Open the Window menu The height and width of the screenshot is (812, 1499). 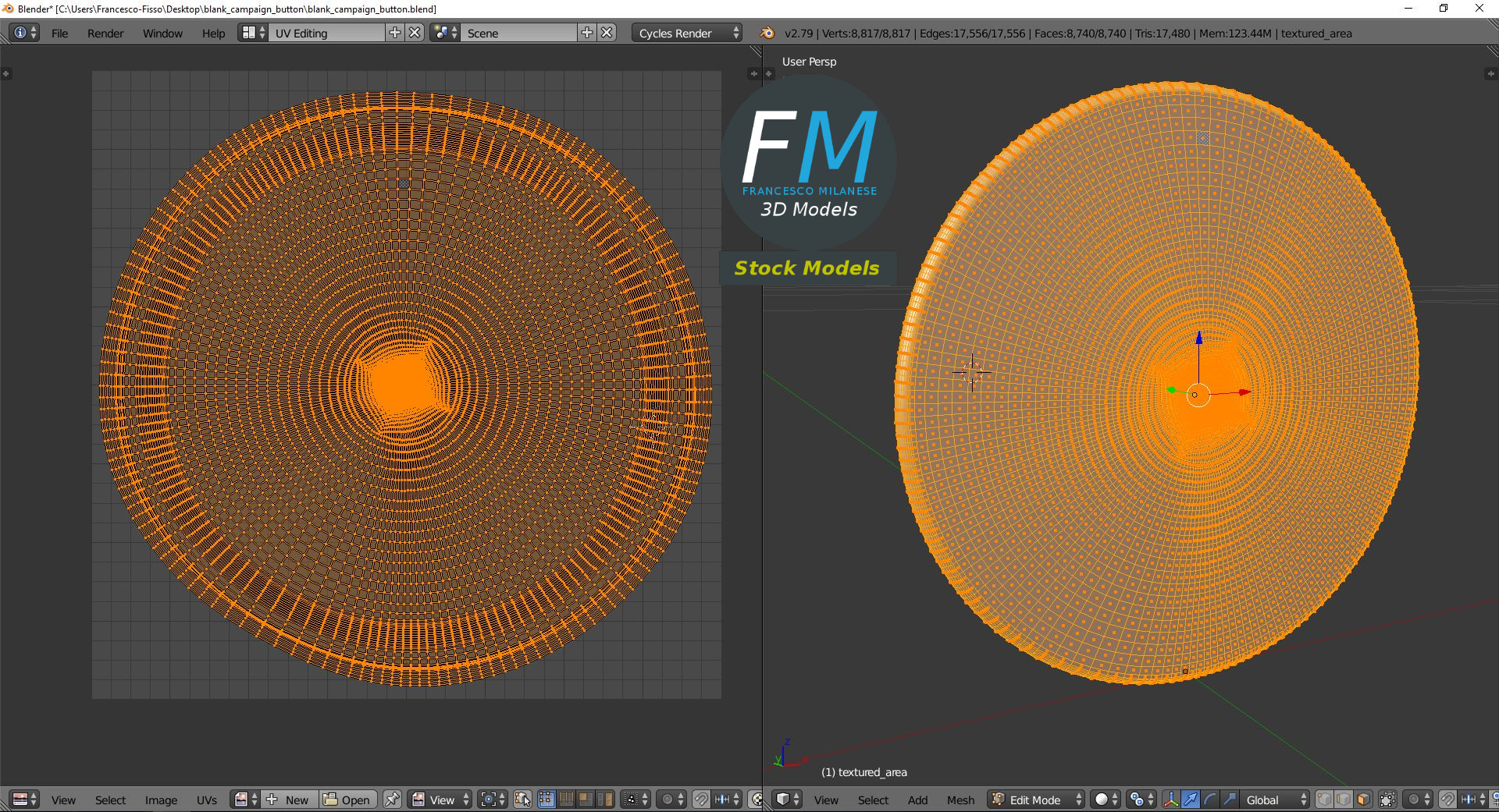pyautogui.click(x=162, y=34)
